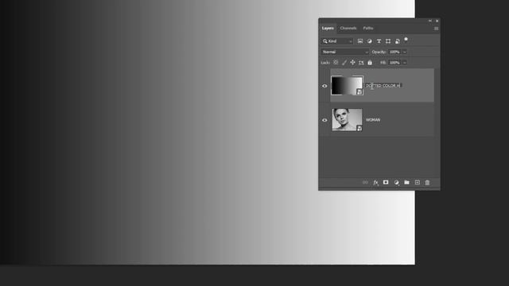Hide the DOTTED COLOR gradient layer

click(x=324, y=86)
